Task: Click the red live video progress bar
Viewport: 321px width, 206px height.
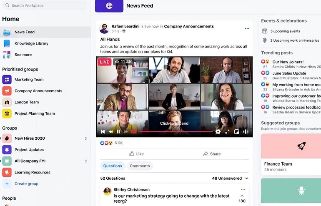Action: click(176, 132)
